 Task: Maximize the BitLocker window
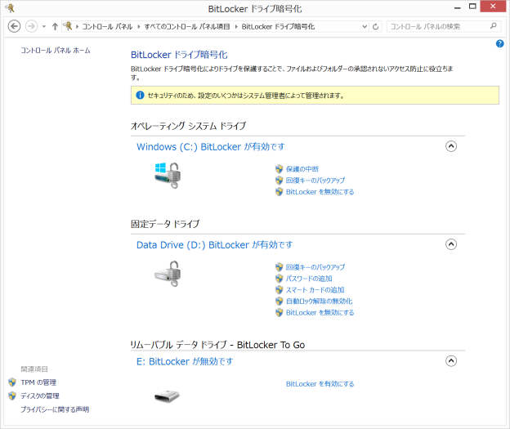472,7
